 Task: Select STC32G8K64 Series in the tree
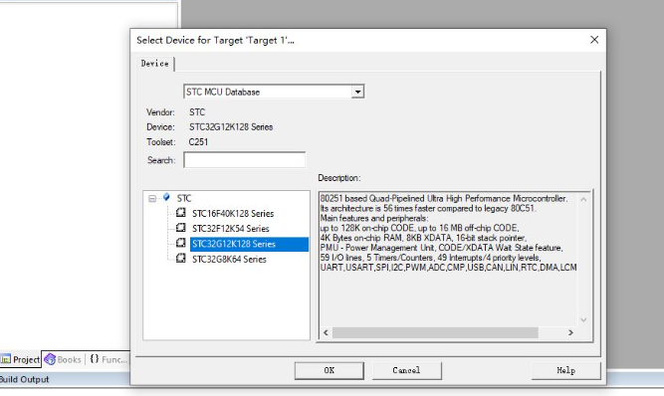point(229,260)
